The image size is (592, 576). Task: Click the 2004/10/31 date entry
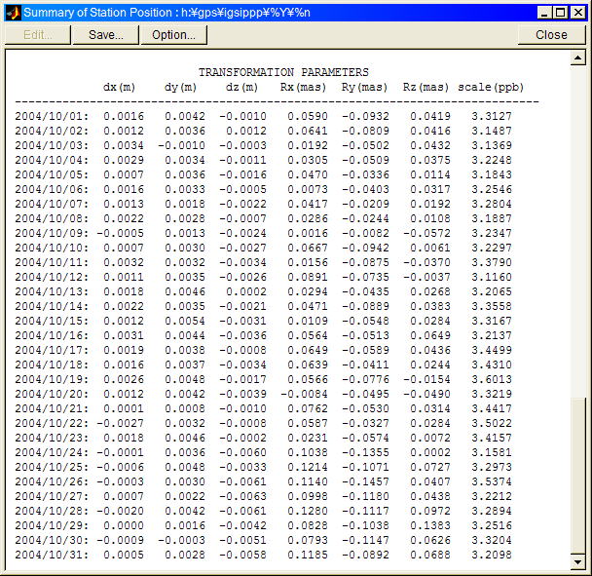[51, 555]
